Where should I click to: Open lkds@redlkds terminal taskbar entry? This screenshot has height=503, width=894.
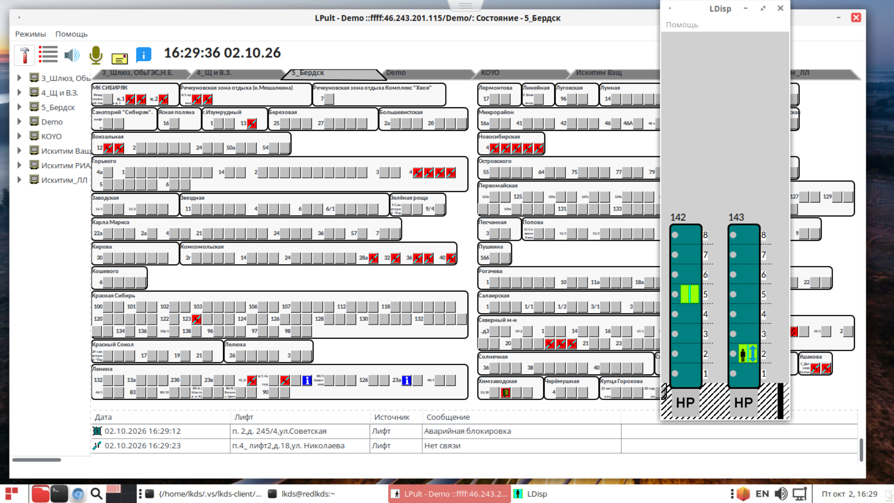tap(303, 494)
